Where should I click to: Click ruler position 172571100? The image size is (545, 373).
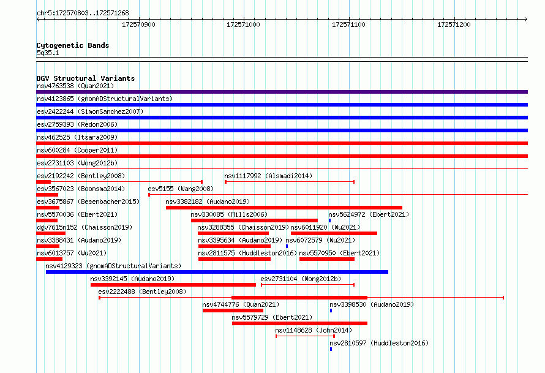click(348, 24)
